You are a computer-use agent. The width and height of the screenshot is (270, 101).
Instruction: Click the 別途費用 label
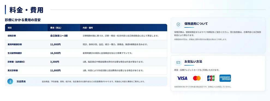tap(21, 82)
